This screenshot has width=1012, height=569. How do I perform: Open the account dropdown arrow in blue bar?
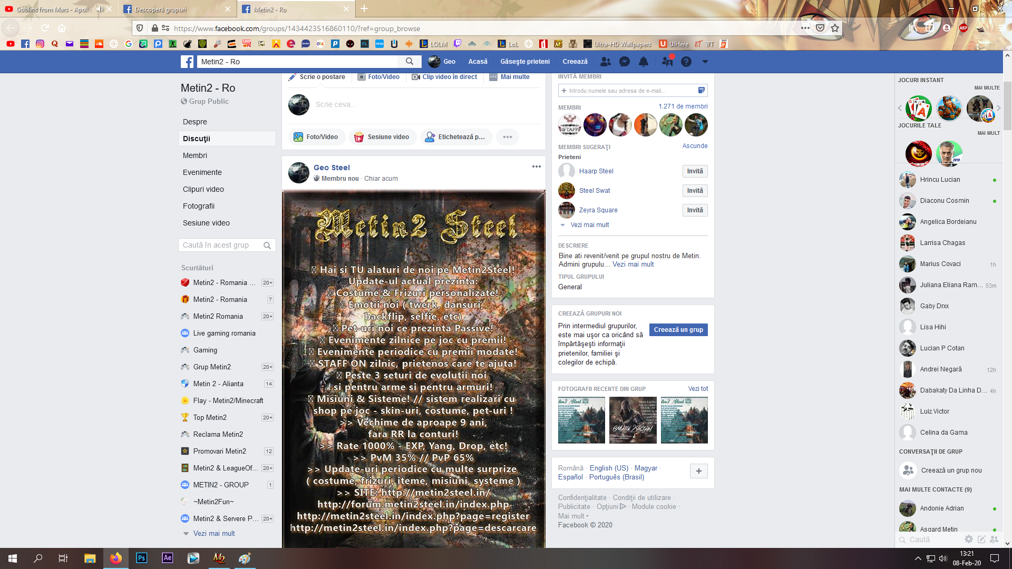(x=705, y=62)
